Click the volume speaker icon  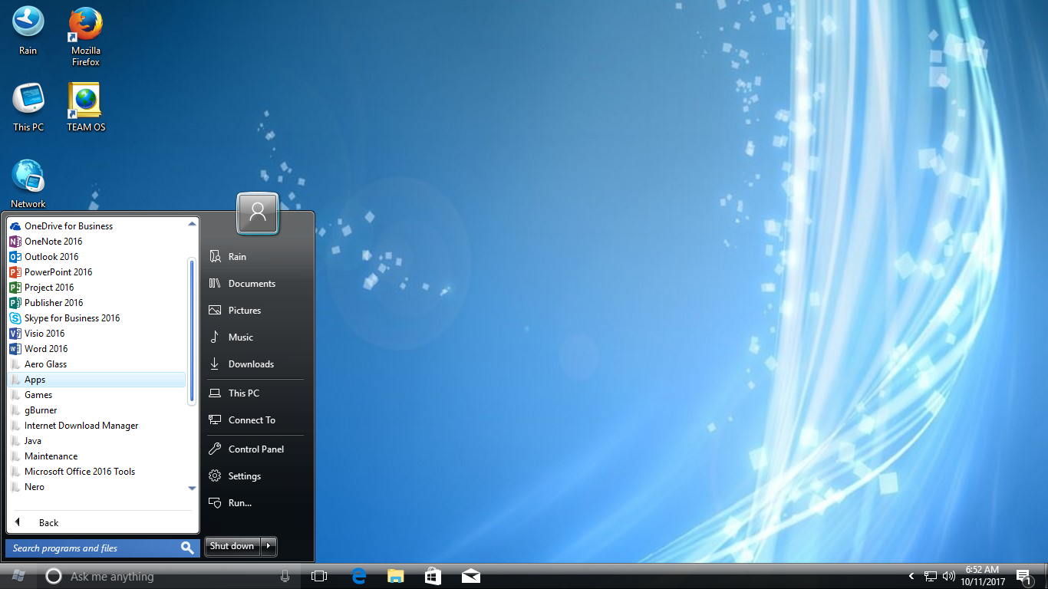[x=949, y=576]
